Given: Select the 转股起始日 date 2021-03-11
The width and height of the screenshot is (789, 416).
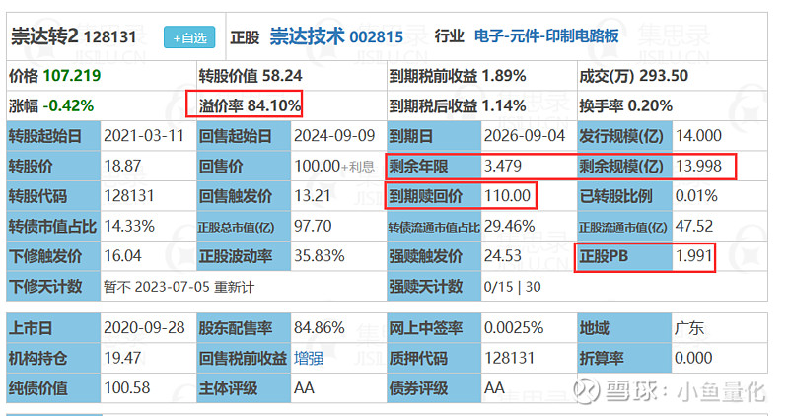Looking at the screenshot, I should coord(144,136).
